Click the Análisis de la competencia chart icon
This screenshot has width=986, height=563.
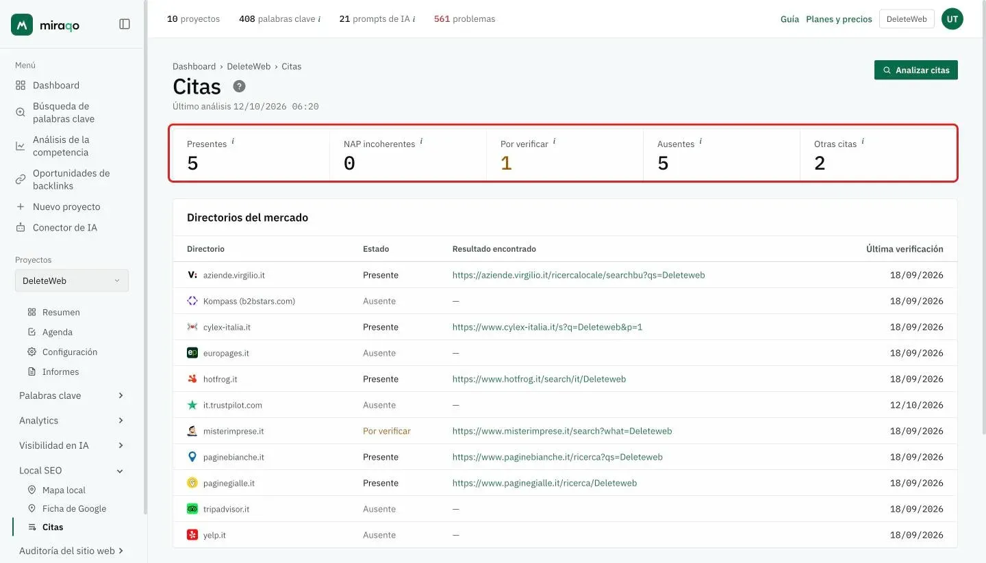point(21,146)
